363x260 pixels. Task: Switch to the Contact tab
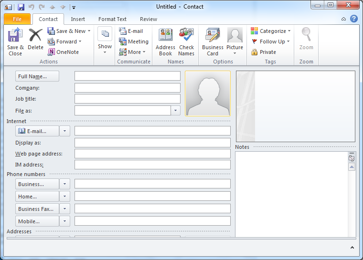pos(48,19)
